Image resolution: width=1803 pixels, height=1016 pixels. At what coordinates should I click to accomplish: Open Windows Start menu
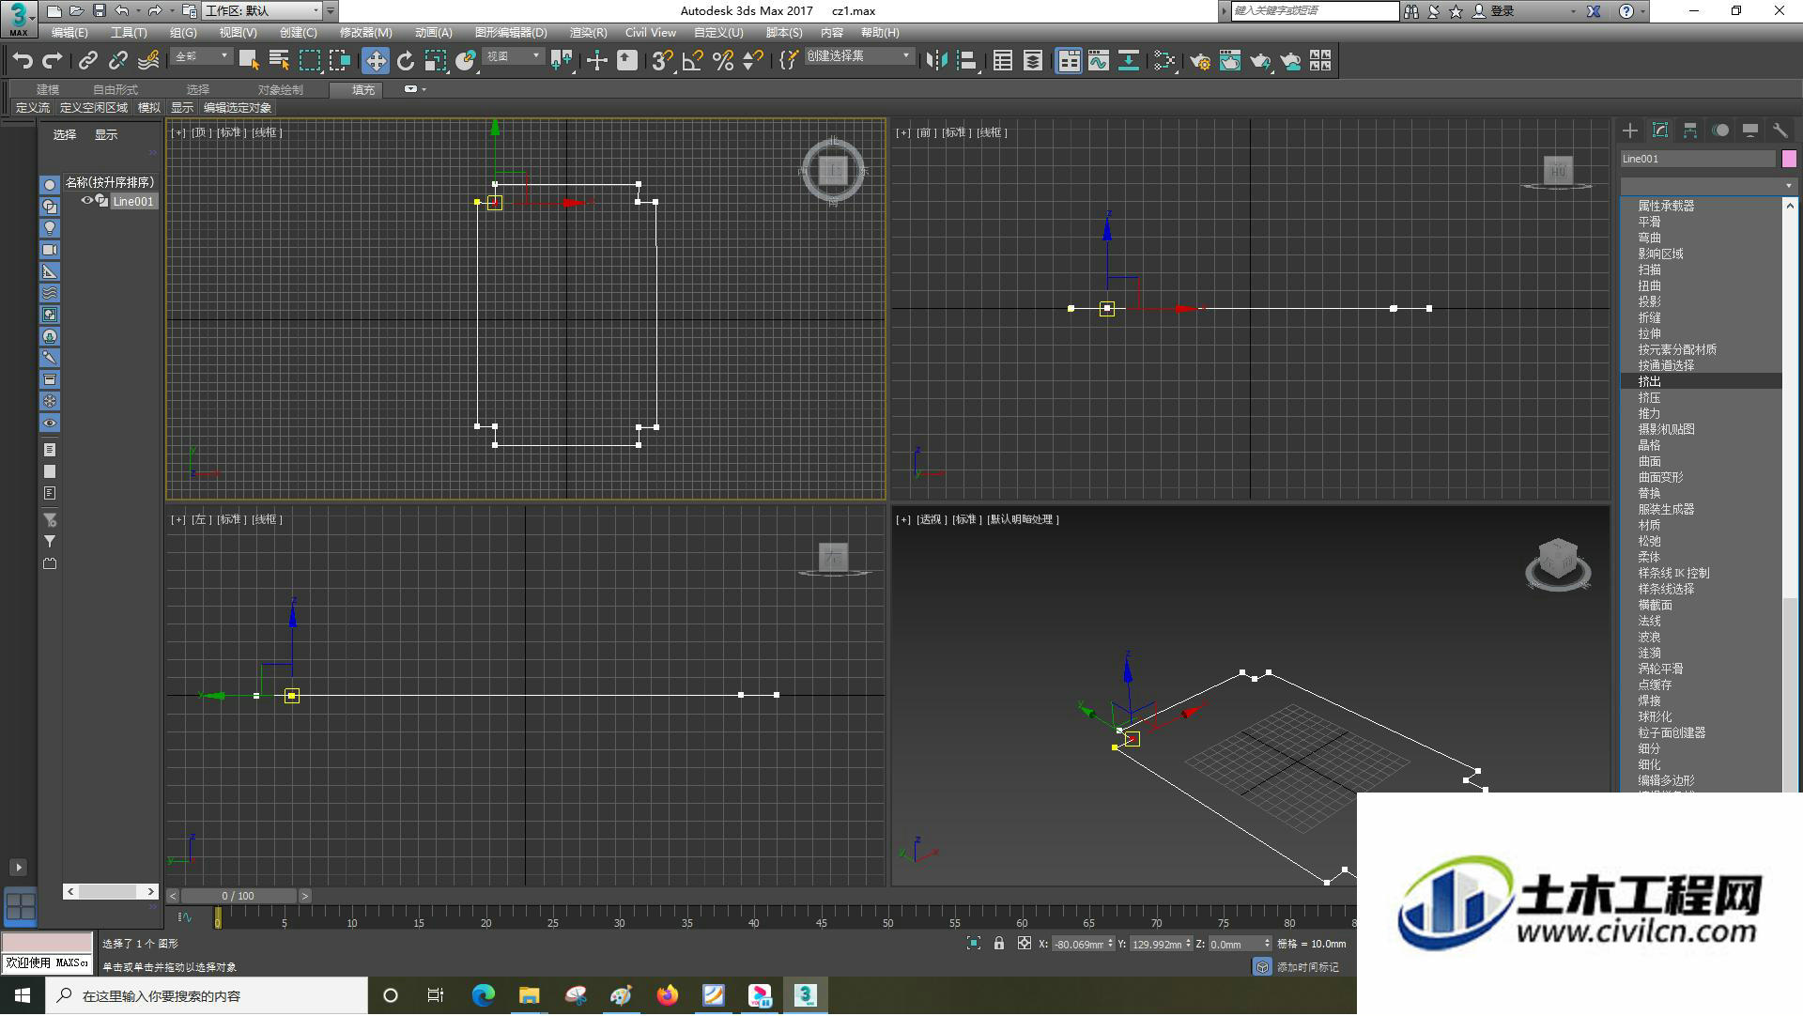23,995
